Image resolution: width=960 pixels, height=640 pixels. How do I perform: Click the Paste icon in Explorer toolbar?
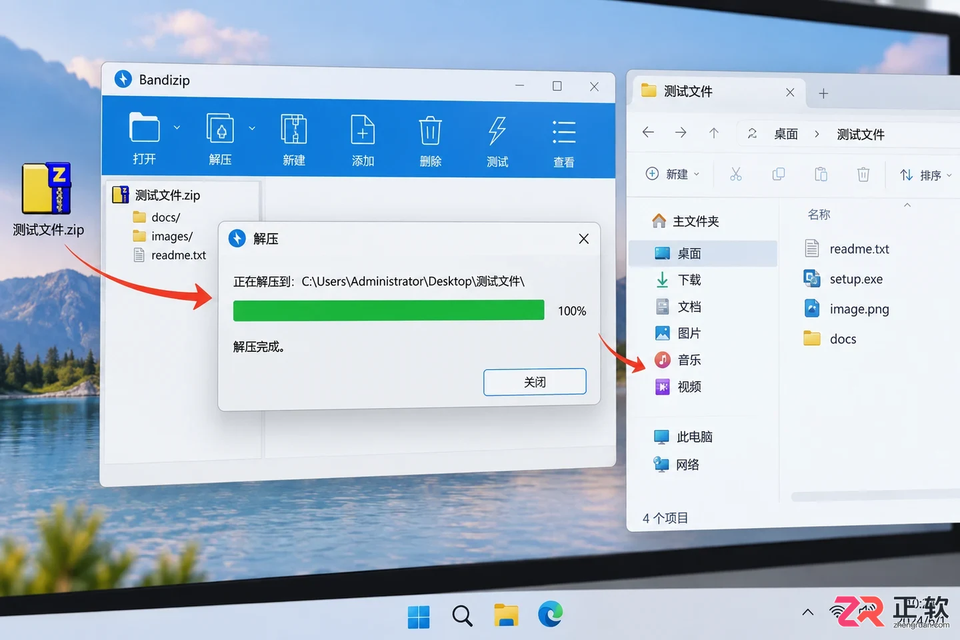point(821,175)
